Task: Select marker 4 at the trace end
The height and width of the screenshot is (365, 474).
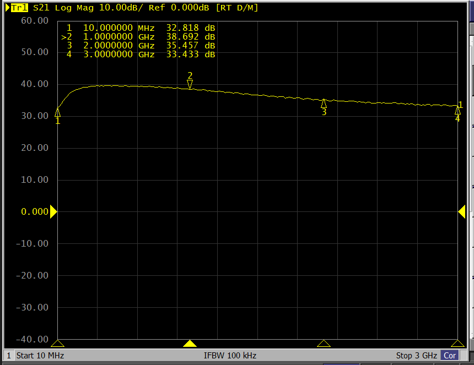Action: [457, 111]
